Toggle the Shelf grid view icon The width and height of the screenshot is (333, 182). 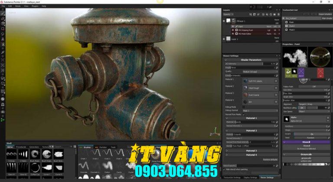tap(75, 146)
